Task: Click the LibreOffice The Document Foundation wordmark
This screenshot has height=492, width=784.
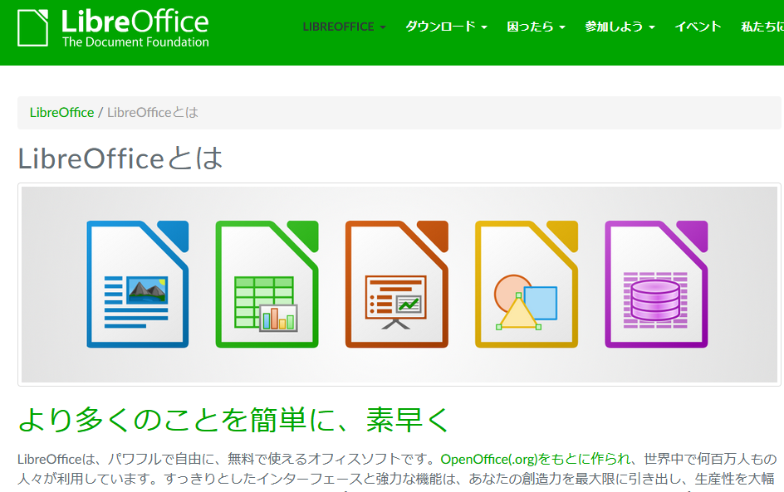Action: point(135,28)
